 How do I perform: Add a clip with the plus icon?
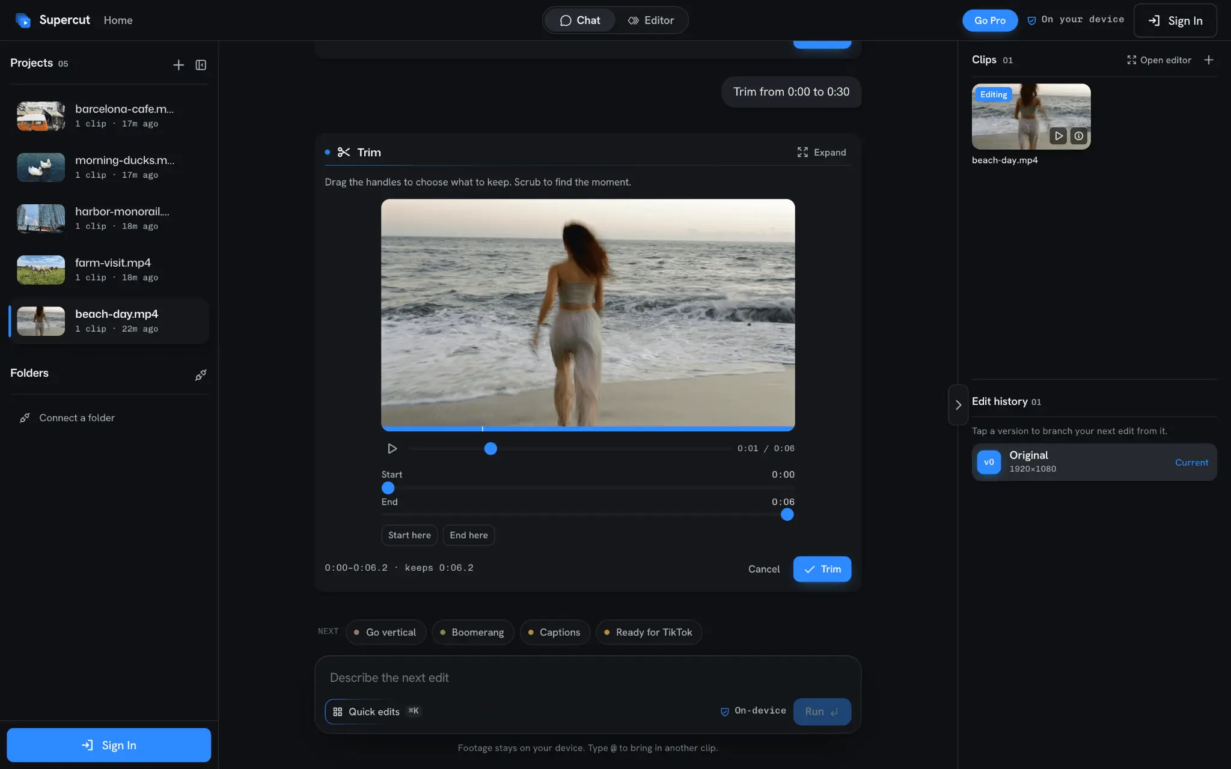click(x=1209, y=60)
